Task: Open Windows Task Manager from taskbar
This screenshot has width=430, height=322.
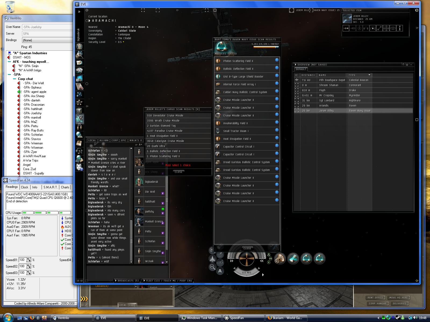Action: pyautogui.click(x=200, y=318)
